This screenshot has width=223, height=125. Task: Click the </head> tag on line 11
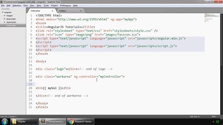[x=42, y=54]
